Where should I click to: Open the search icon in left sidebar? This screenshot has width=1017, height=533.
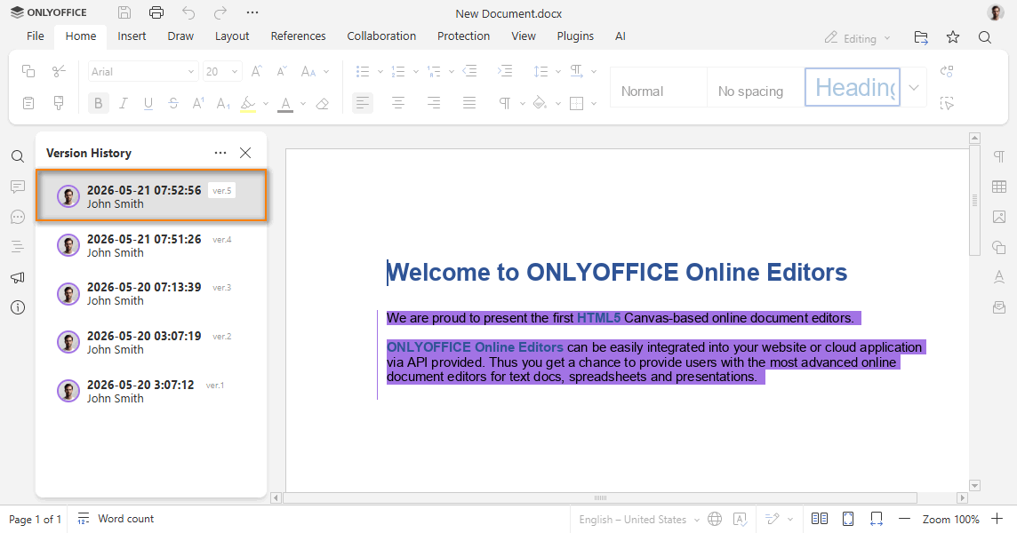click(18, 156)
